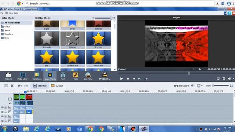Open the Transform folder

[x=7, y=34]
